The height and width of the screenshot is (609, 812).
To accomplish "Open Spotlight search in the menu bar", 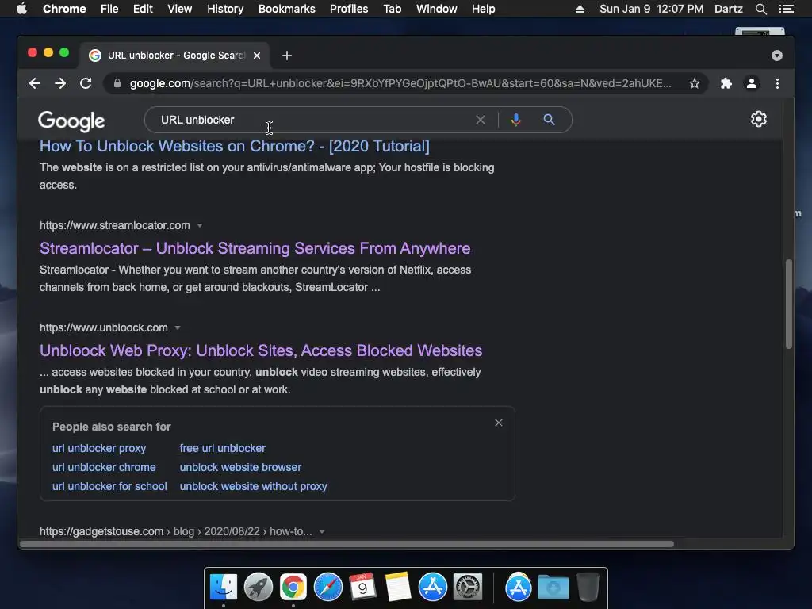I will point(760,9).
